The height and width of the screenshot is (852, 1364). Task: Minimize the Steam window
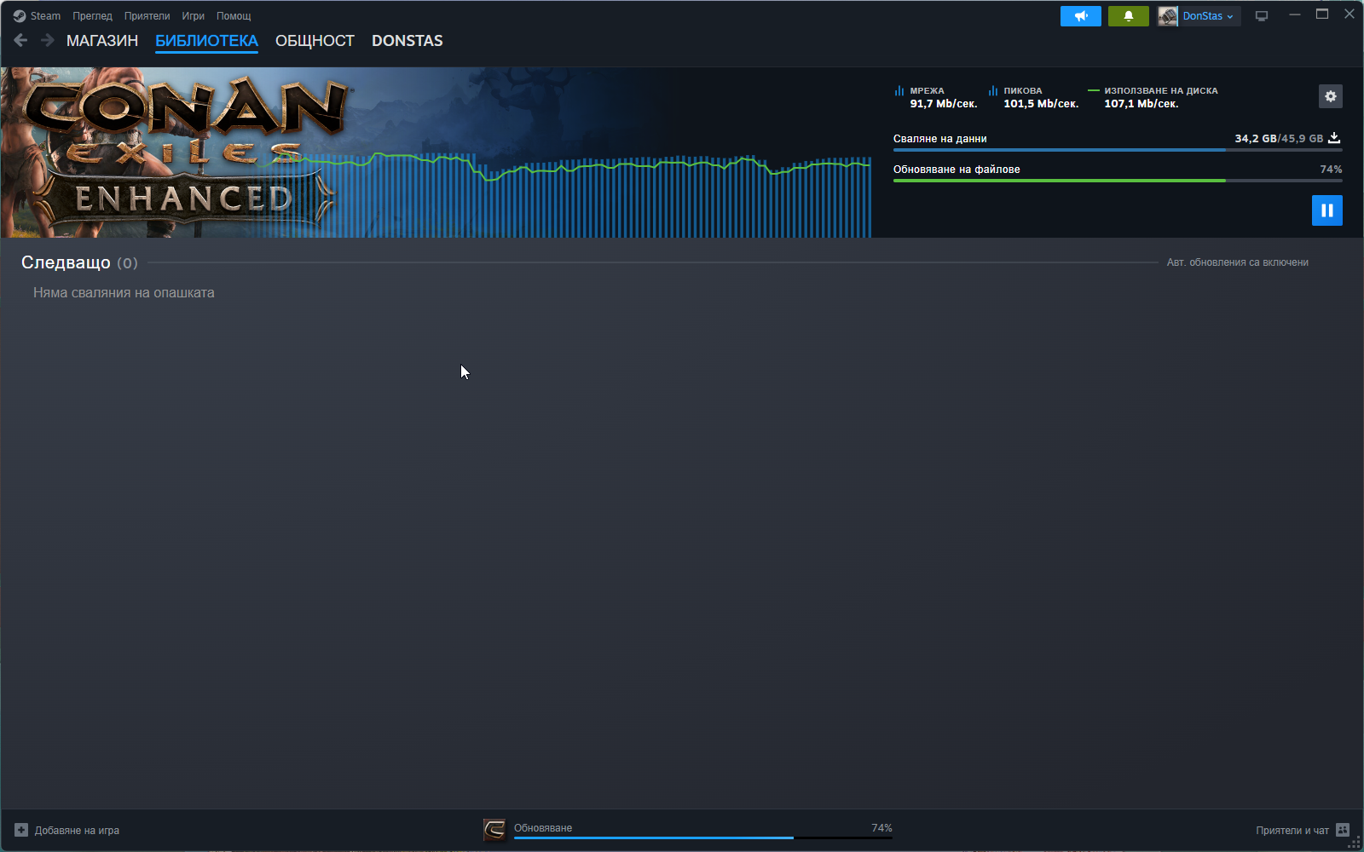(x=1295, y=14)
